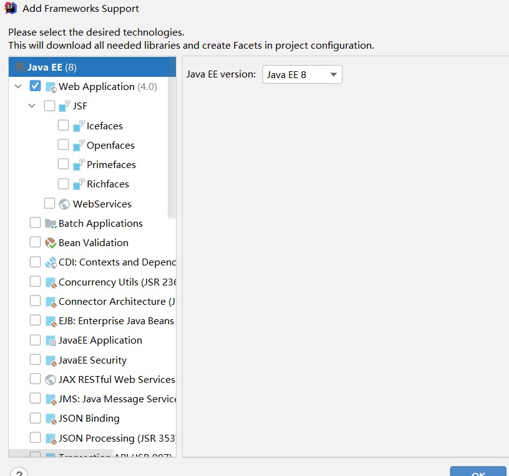Select the 'JSON Binding' row text
Image resolution: width=509 pixels, height=476 pixels.
89,419
